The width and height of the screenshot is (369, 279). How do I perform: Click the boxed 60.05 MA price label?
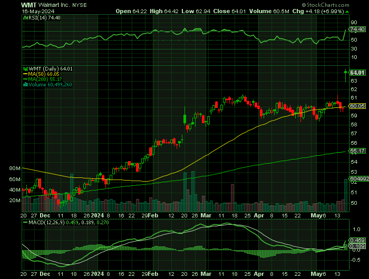tap(357, 106)
